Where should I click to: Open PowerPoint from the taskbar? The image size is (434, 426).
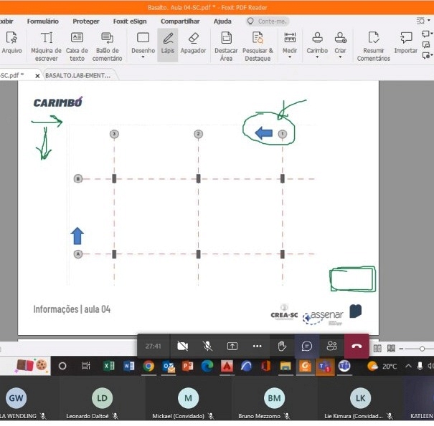pyautogui.click(x=188, y=366)
